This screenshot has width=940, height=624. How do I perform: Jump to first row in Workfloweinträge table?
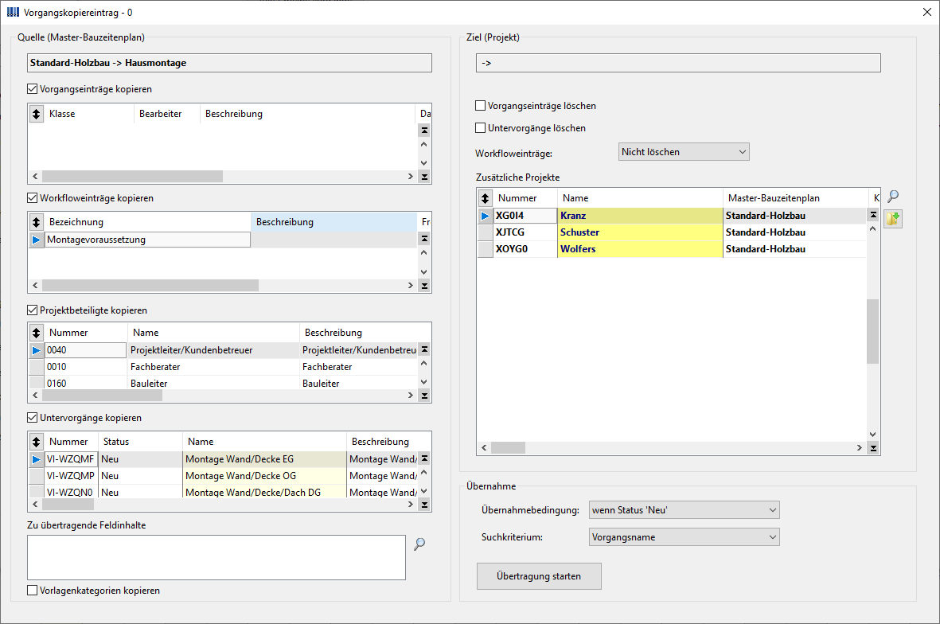pyautogui.click(x=424, y=239)
